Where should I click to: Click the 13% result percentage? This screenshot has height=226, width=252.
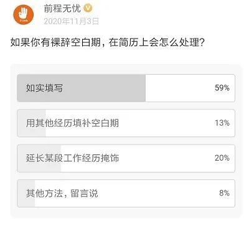(x=222, y=123)
